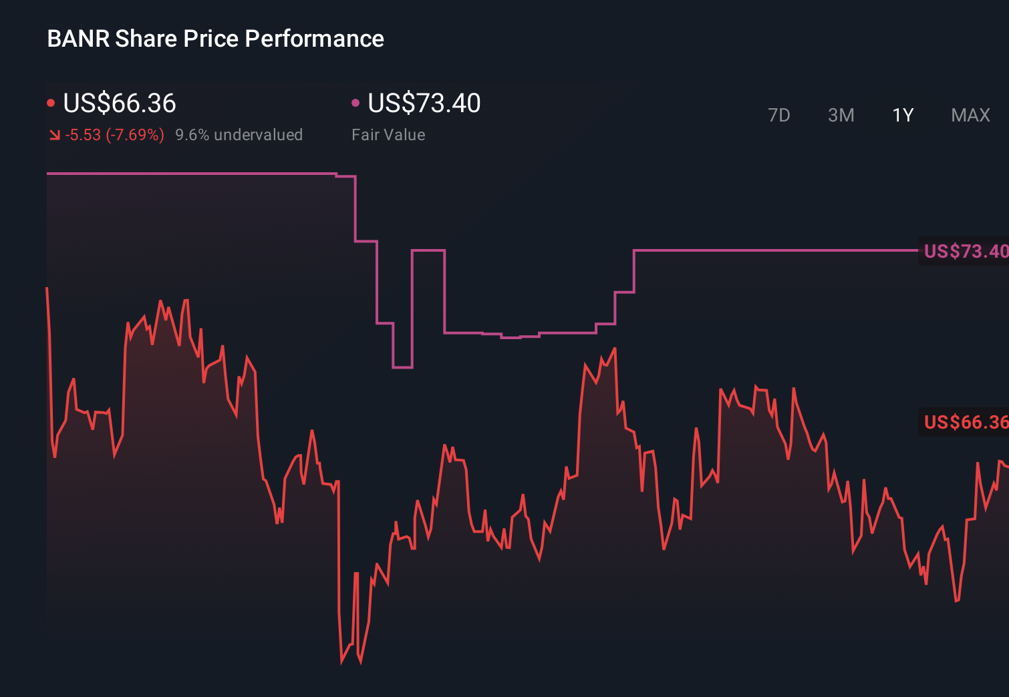Click the -5.53 (-7.69%) change text
The height and width of the screenshot is (697, 1009).
[114, 134]
